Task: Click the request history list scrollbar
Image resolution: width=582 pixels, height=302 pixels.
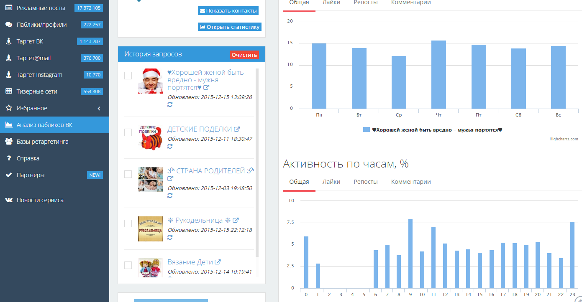Action: pyautogui.click(x=257, y=163)
